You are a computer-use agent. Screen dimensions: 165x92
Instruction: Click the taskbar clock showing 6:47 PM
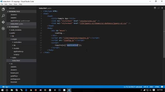[x=160, y=90]
